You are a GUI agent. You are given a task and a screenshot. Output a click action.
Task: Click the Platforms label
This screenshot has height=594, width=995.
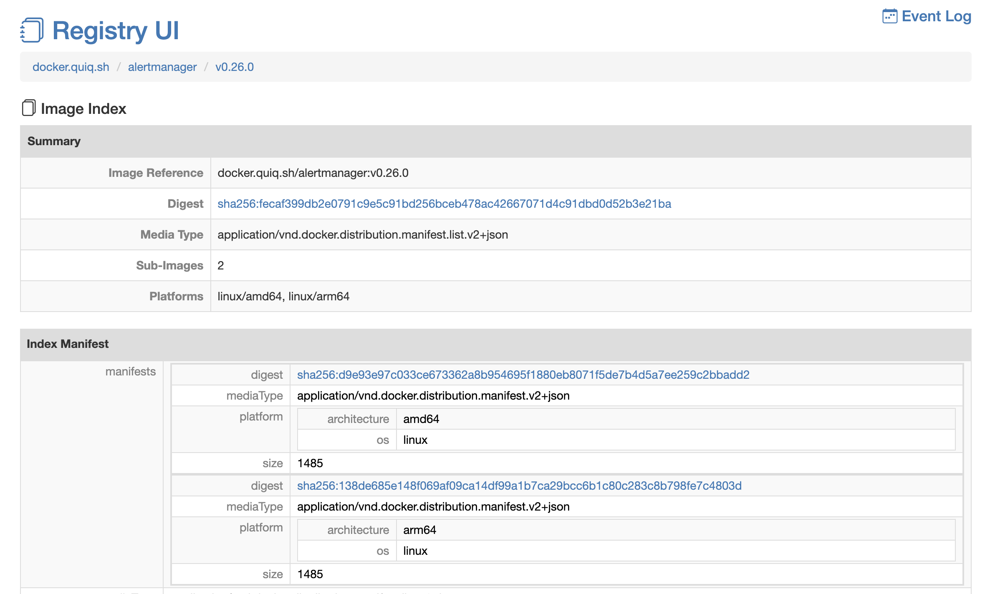(176, 296)
